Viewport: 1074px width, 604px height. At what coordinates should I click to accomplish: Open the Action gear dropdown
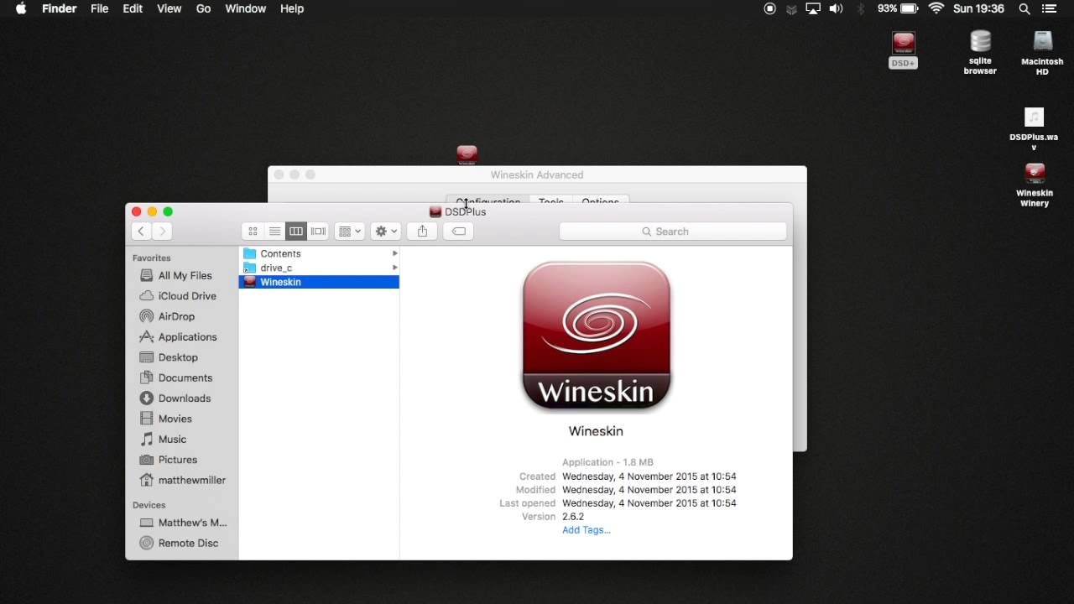pyautogui.click(x=386, y=232)
